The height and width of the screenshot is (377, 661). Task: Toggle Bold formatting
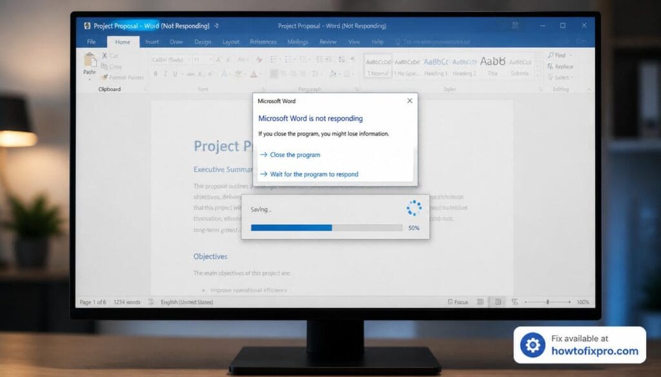click(156, 74)
